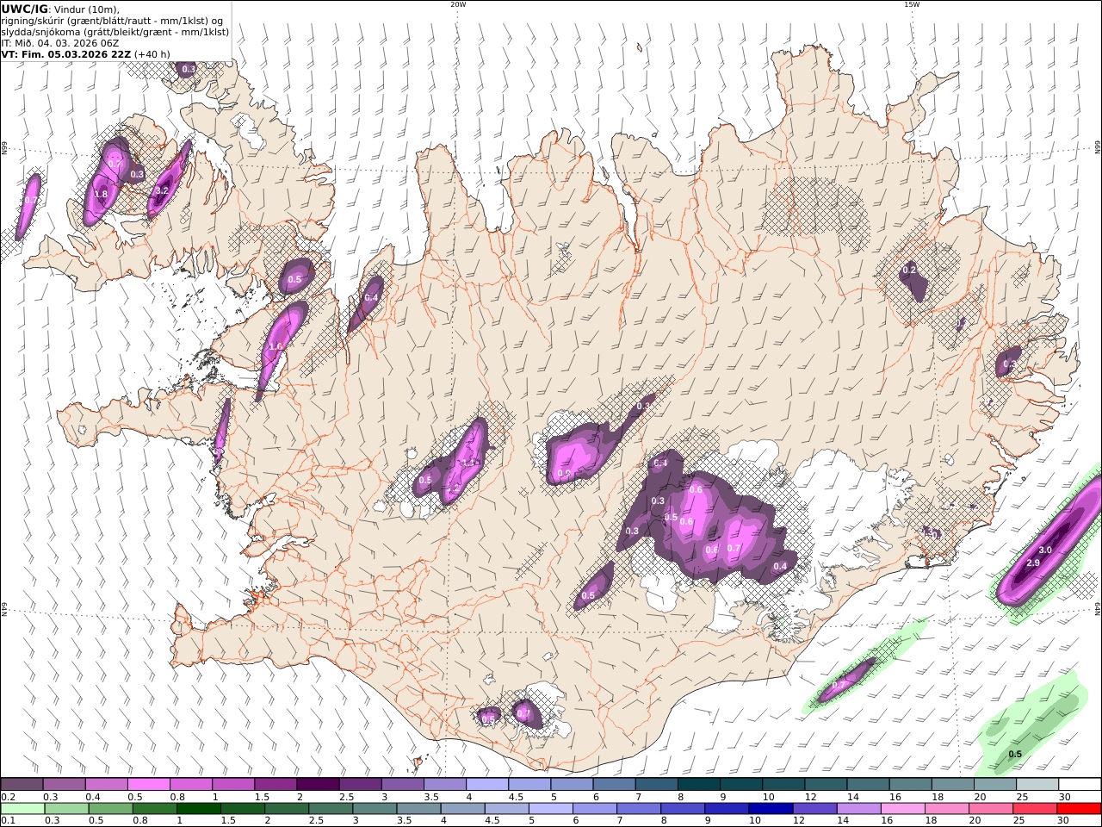Click the medium green 0.5 rain legend swatch

[111, 808]
